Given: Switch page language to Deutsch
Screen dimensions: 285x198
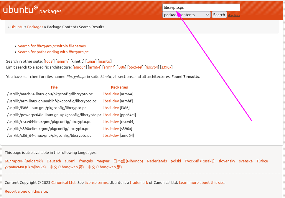Looking at the screenshot, I should coord(54,161).
